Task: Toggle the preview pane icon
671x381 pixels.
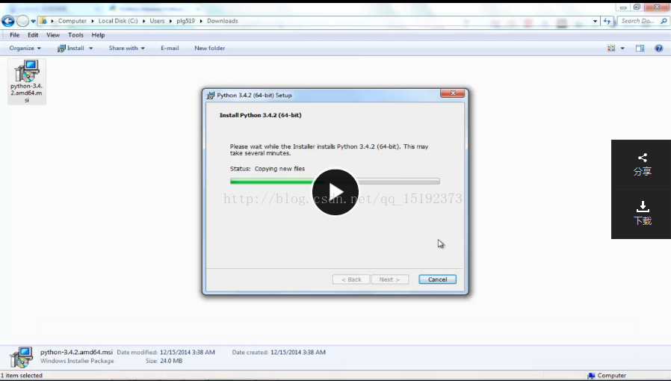Action: pos(640,49)
